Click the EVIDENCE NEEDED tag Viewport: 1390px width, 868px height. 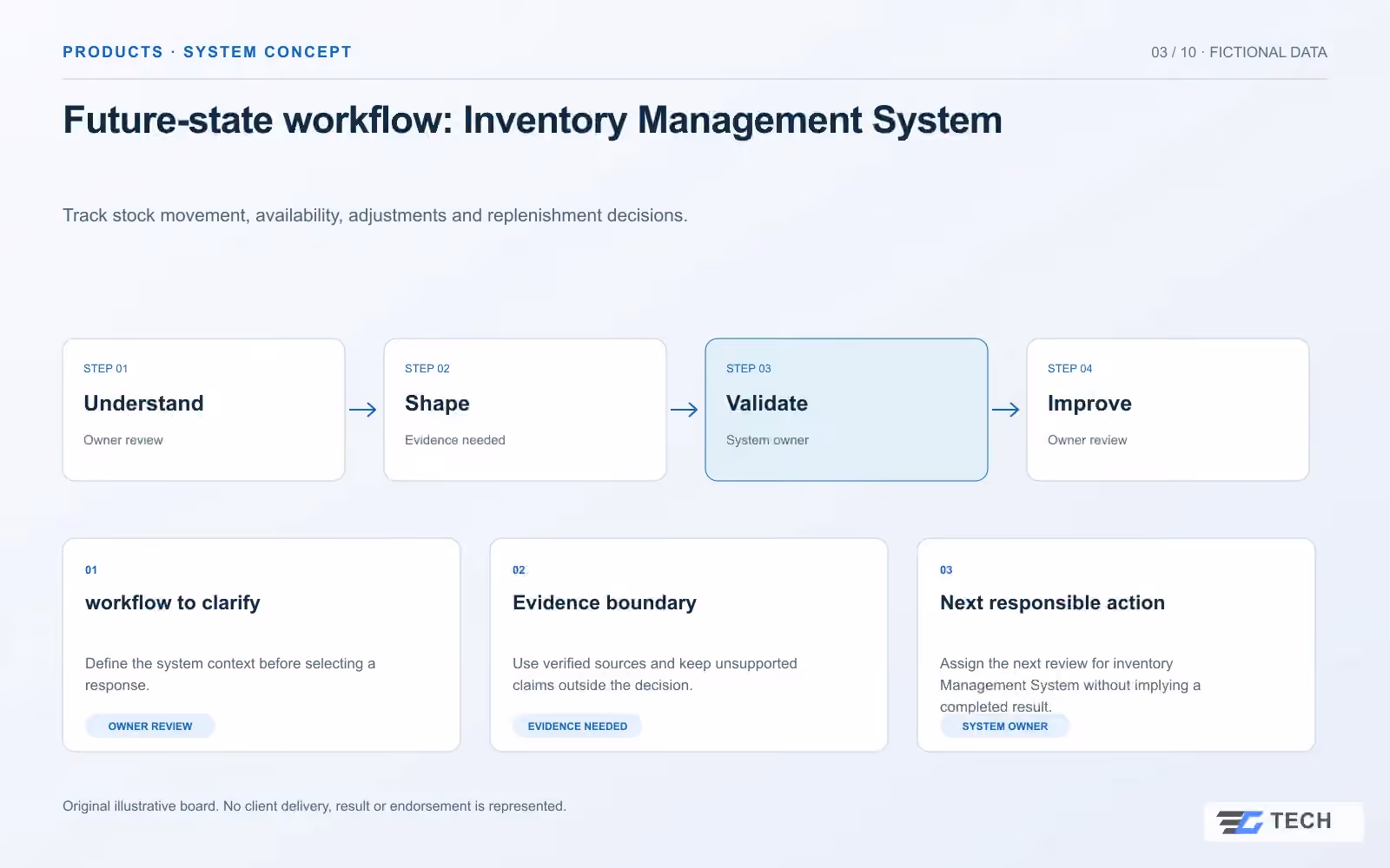coord(577,727)
